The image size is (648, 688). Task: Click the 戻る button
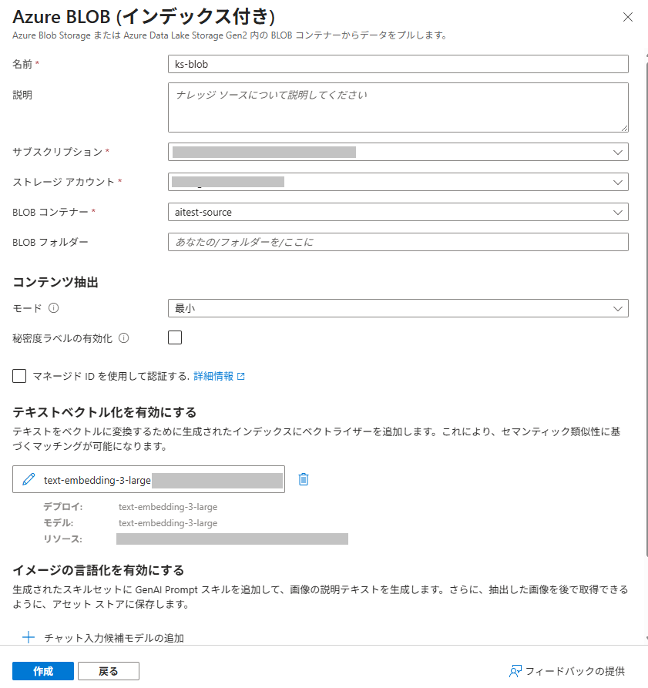pyautogui.click(x=109, y=671)
